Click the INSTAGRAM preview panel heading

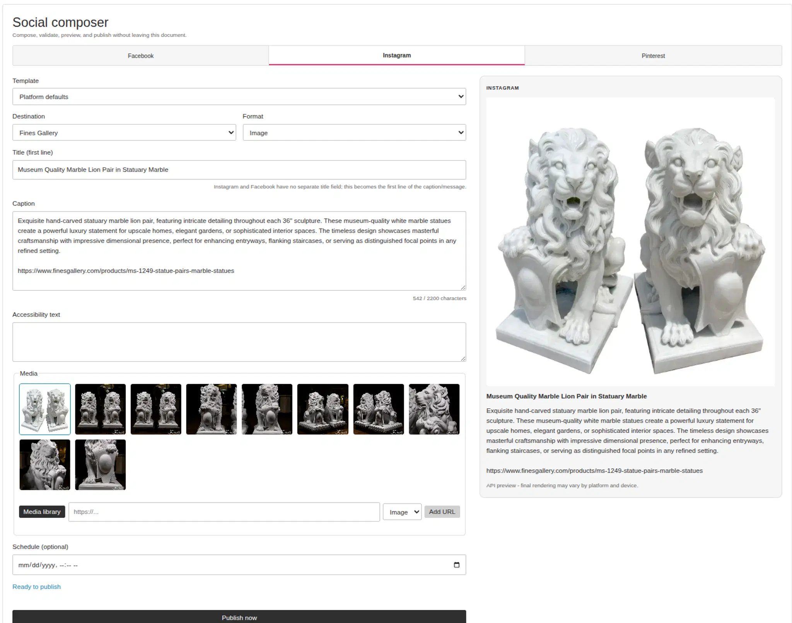(502, 88)
